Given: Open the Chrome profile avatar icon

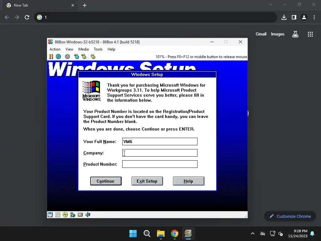Looking at the screenshot, I should tap(304, 17).
